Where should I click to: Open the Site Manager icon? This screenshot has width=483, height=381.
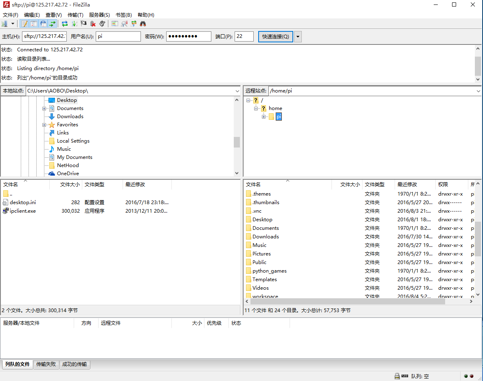coord(4,24)
